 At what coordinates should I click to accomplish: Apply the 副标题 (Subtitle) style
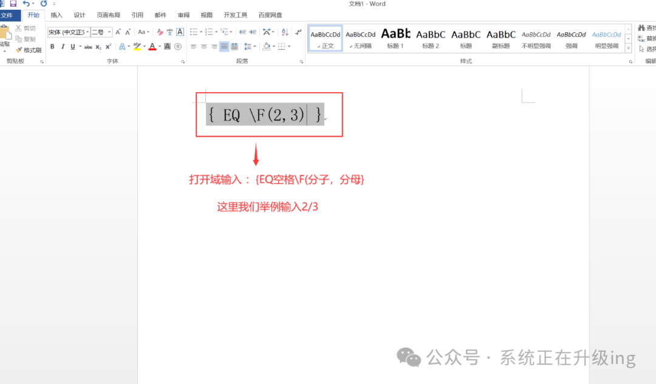(501, 38)
